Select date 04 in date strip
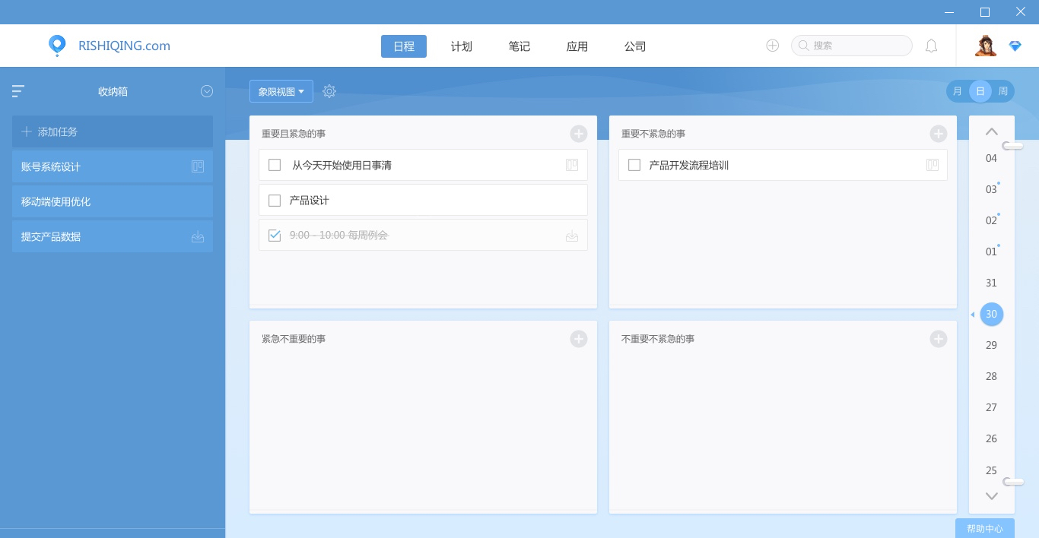Viewport: 1039px width, 538px height. [x=991, y=158]
